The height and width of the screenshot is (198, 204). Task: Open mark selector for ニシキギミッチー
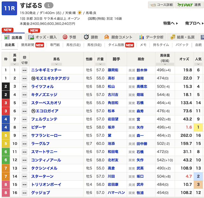pyautogui.click(x=24, y=70)
